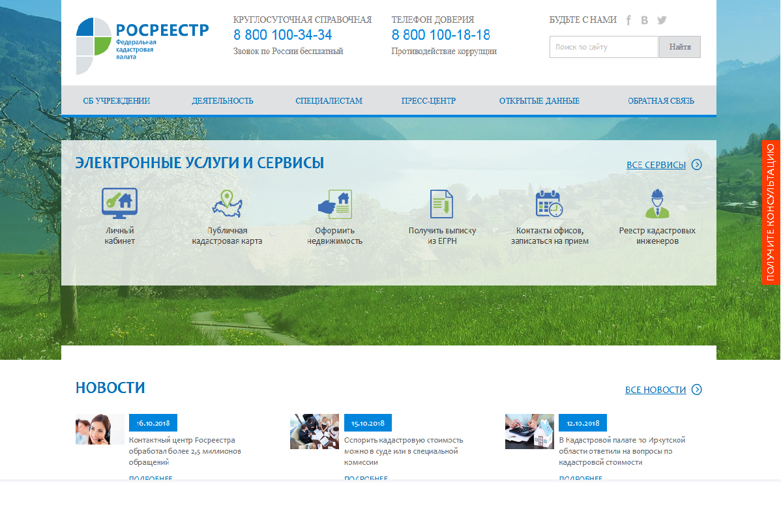Open the Twitter social icon
This screenshot has height=528, width=781.
point(662,20)
